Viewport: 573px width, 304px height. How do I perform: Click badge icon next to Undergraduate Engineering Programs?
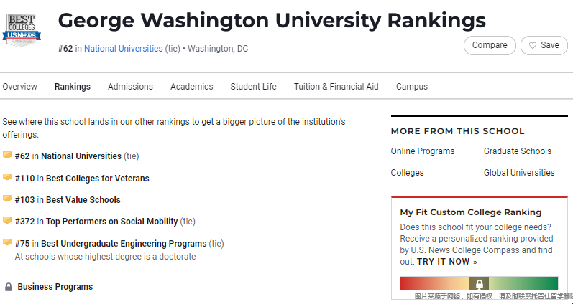pos(7,242)
